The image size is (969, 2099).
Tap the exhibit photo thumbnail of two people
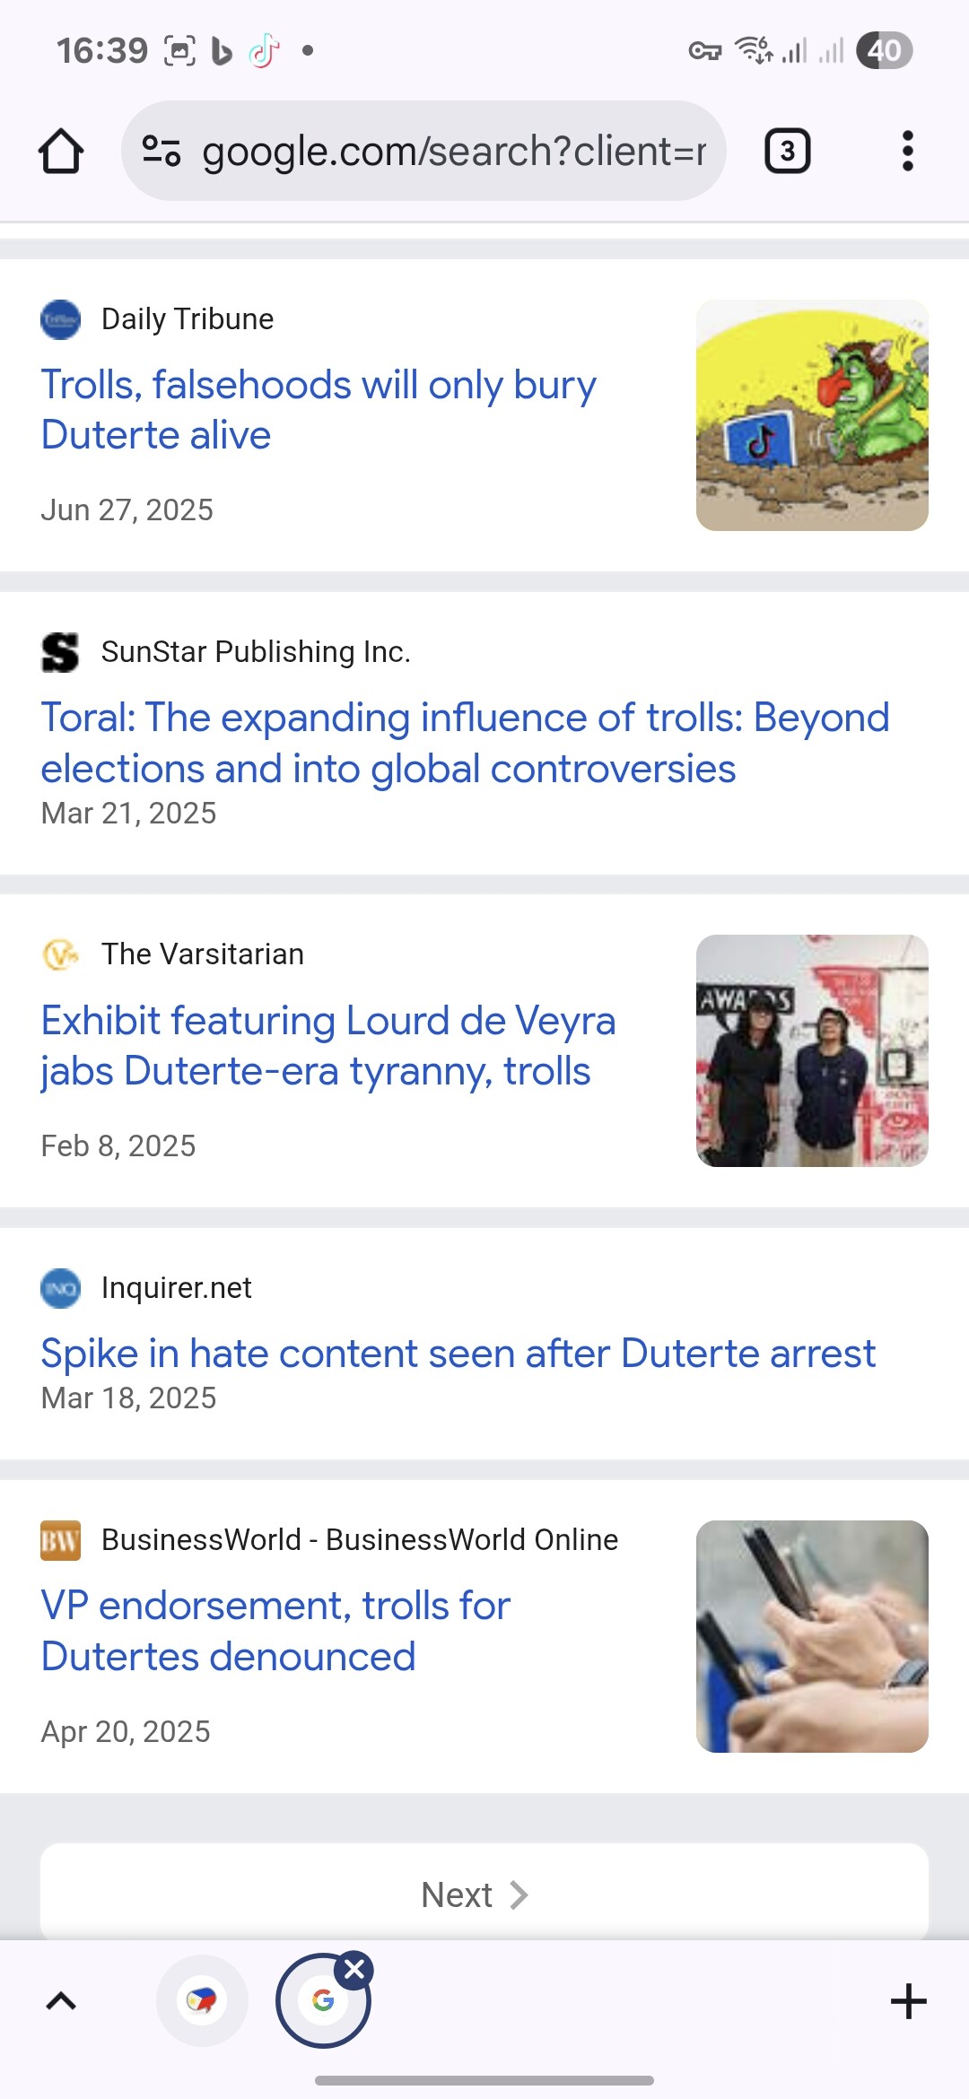pyautogui.click(x=812, y=1050)
